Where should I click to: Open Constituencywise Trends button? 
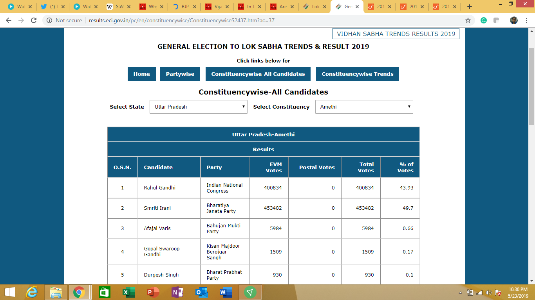click(x=358, y=74)
